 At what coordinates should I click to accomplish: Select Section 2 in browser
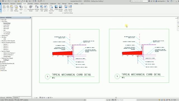point(6,46)
